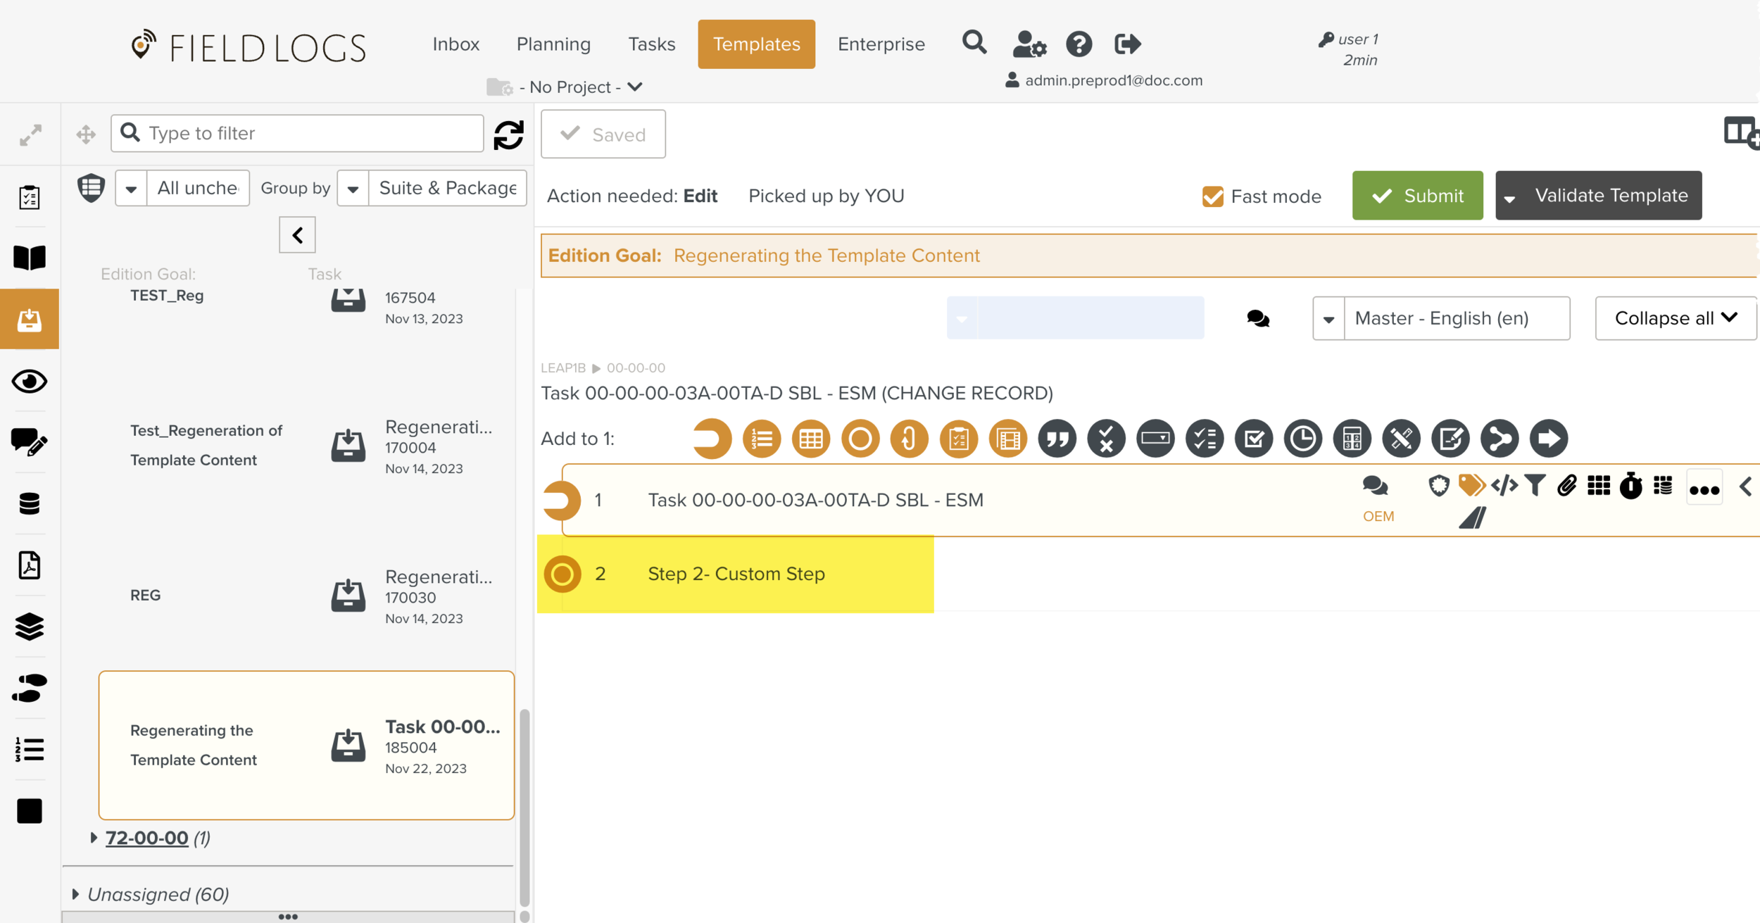Screen dimensions: 1760x923
Task: Toggle the shield filter icon
Action: point(91,188)
